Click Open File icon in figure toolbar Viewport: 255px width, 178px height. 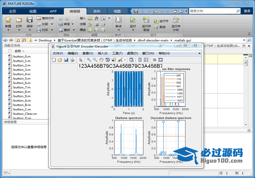coord(60,60)
